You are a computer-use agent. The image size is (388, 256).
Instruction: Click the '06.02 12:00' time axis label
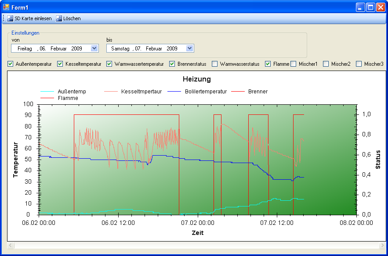pyautogui.click(x=118, y=223)
